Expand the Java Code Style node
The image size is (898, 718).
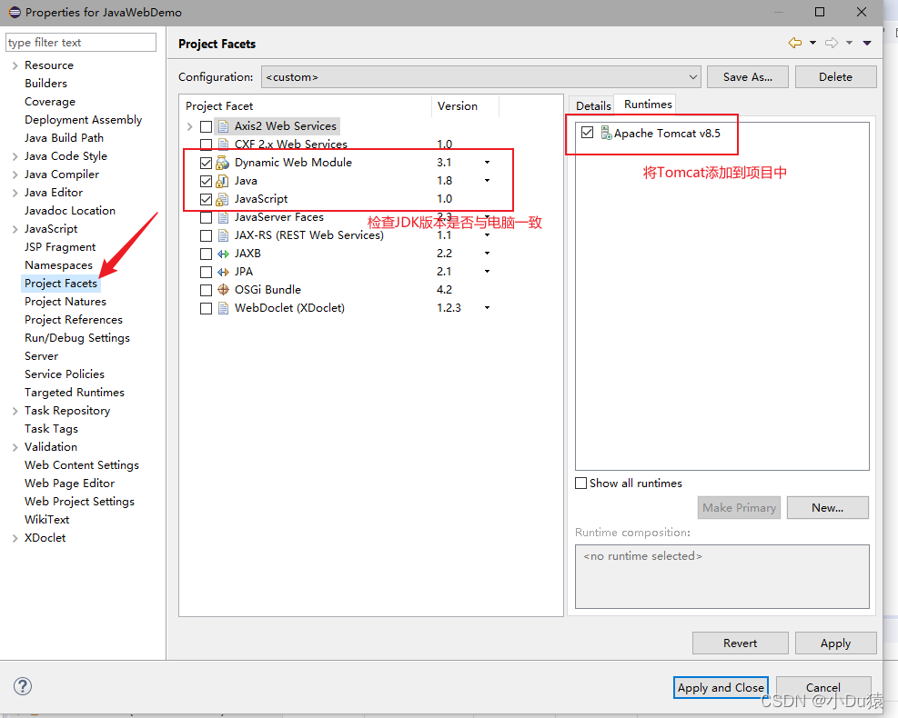pos(15,156)
